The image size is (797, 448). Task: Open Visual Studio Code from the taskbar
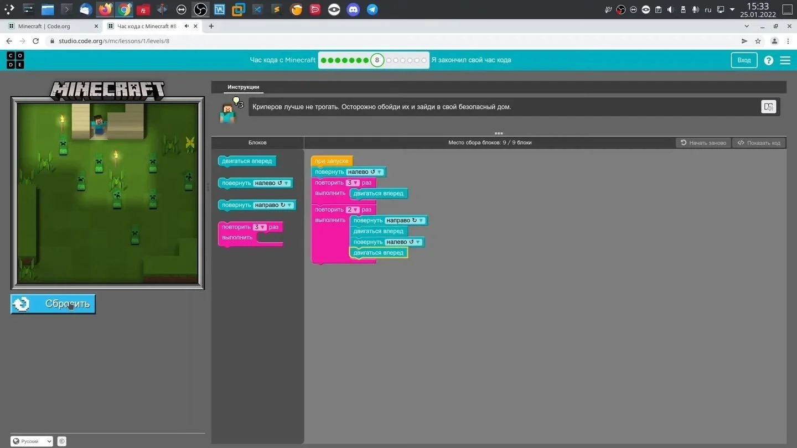(257, 9)
